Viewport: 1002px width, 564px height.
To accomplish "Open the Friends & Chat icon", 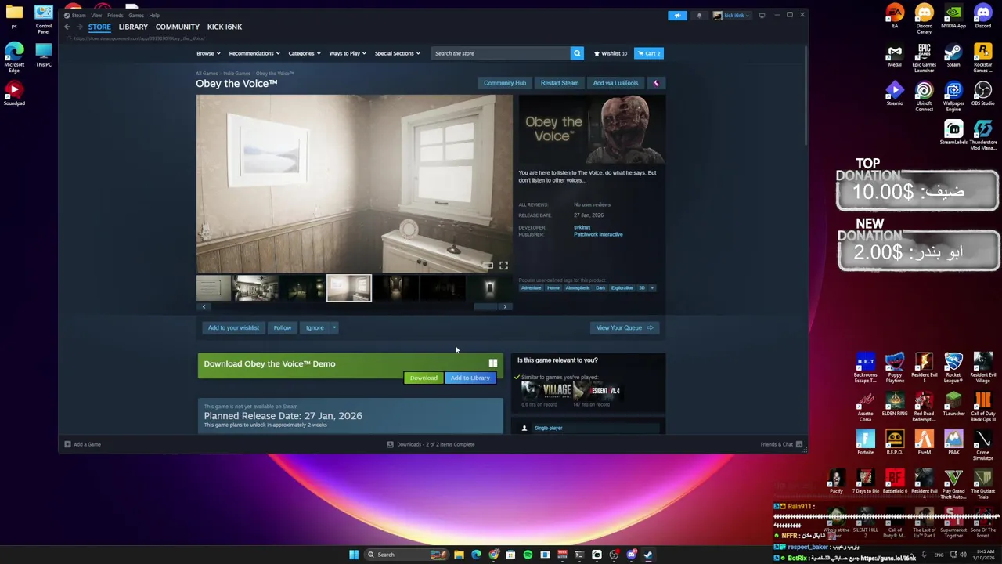I will pyautogui.click(x=798, y=444).
